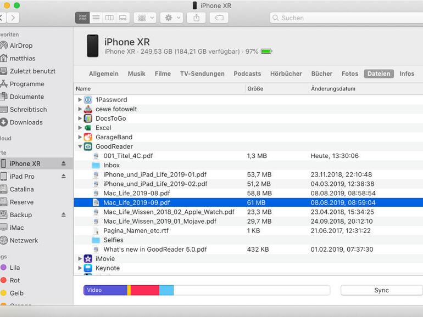Screen dimensions: 423x317
Task: Click the Sync button
Action: 381,290
